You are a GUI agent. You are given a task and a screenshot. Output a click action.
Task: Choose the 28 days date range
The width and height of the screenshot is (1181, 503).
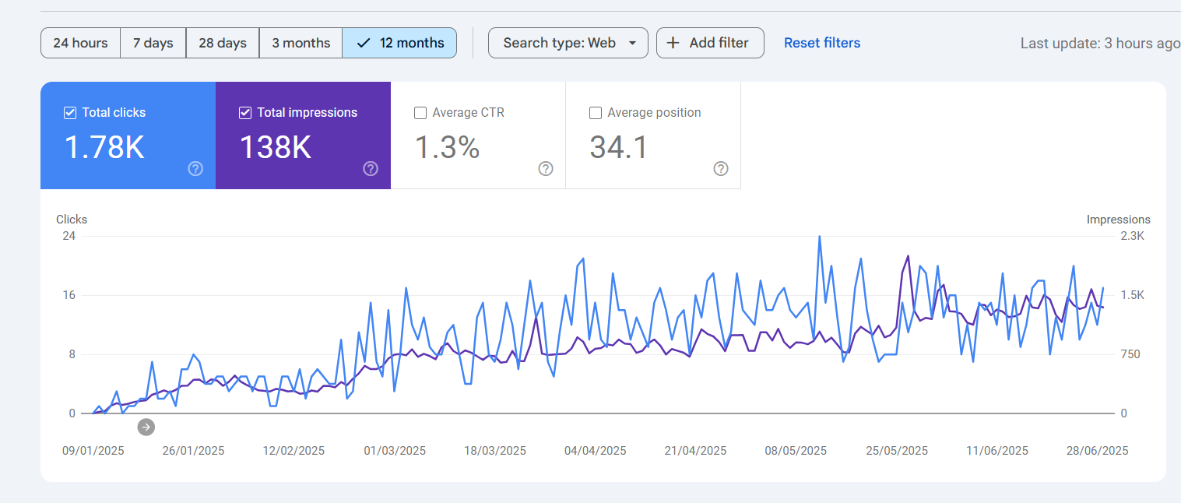coord(223,43)
